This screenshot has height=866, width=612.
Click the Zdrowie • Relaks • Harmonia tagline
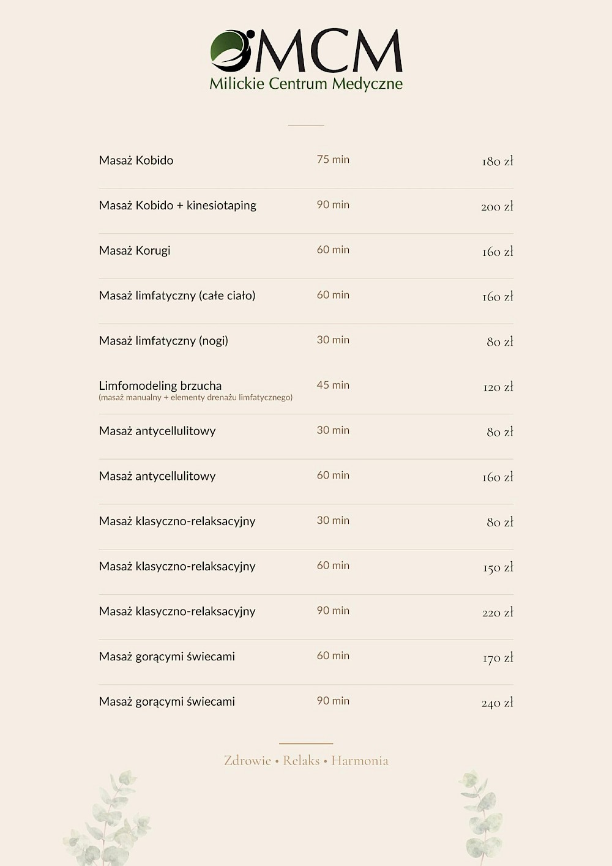306,761
